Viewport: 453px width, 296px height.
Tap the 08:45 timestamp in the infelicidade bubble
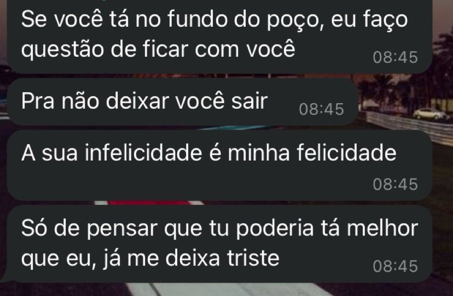[395, 184]
